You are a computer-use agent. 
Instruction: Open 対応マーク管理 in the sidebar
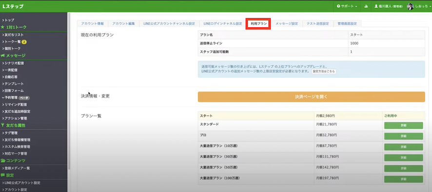click(14, 154)
